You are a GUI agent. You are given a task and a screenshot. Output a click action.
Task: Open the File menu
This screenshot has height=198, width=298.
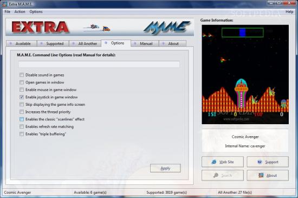click(x=8, y=11)
